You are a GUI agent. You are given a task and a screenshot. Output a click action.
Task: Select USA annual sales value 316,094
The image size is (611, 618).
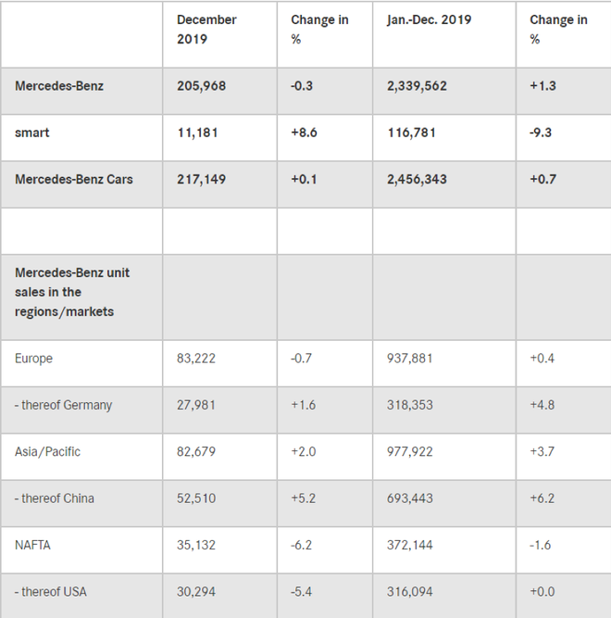[x=408, y=591]
